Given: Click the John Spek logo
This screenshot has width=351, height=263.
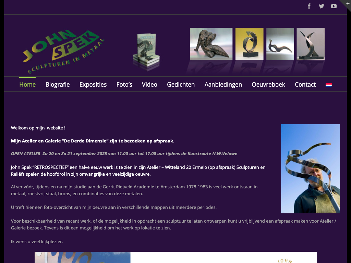Looking at the screenshot, I should coord(63,51).
